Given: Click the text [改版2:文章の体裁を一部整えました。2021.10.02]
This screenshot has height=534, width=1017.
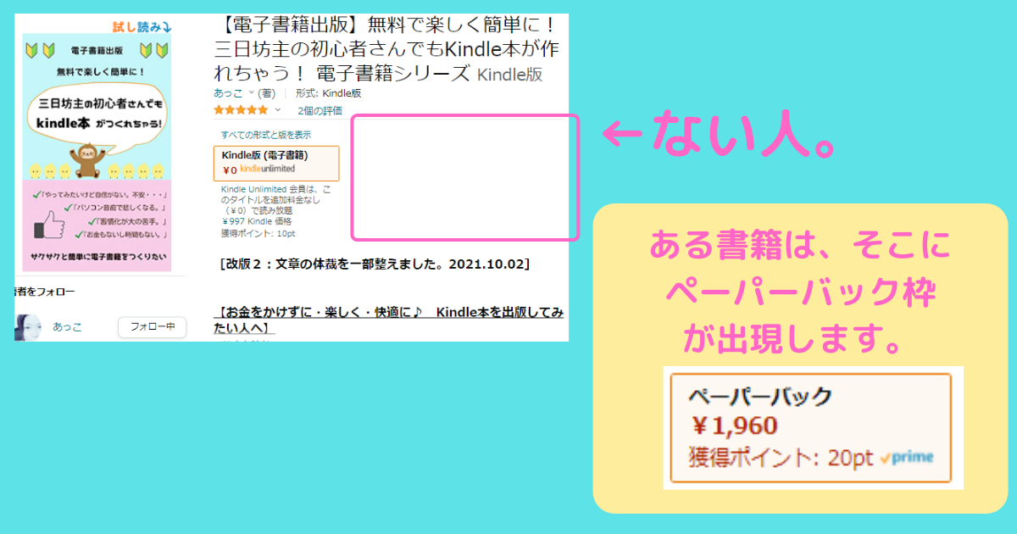Looking at the screenshot, I should 375,264.
